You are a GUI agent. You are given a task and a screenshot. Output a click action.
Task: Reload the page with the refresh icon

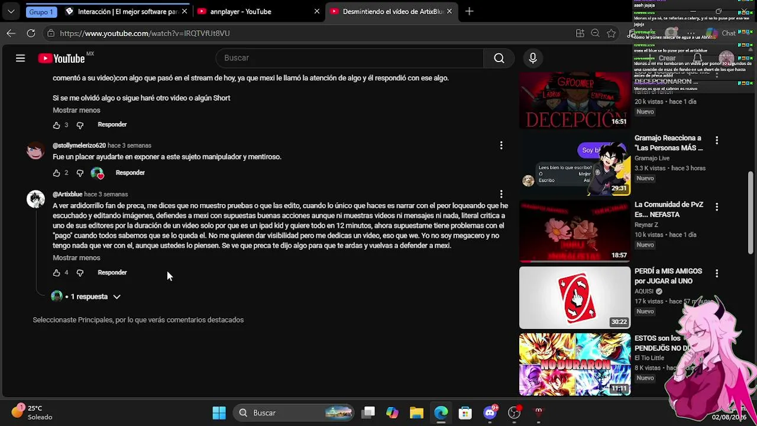(31, 33)
